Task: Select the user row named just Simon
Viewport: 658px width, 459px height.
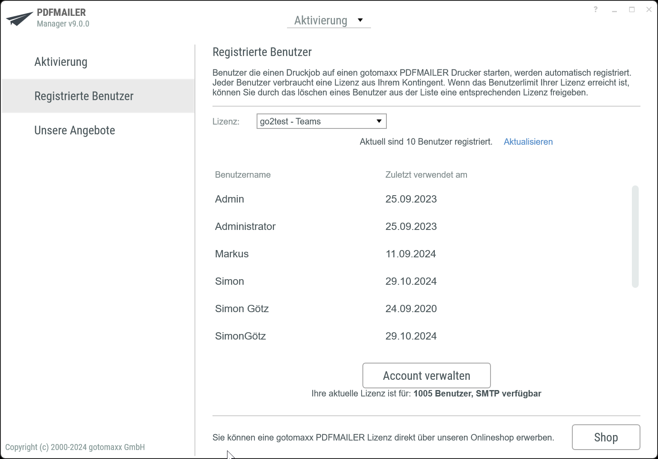Action: [x=422, y=281]
